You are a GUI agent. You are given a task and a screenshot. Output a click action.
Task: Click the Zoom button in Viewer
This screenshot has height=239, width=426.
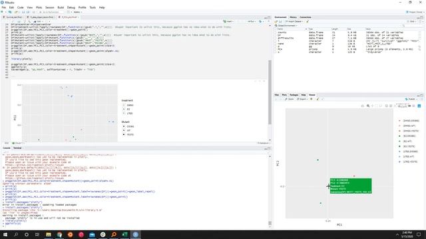[290, 99]
